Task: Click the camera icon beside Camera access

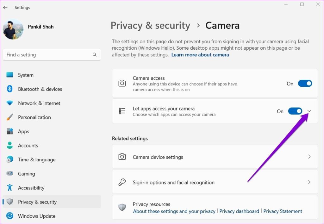Action: (122, 83)
